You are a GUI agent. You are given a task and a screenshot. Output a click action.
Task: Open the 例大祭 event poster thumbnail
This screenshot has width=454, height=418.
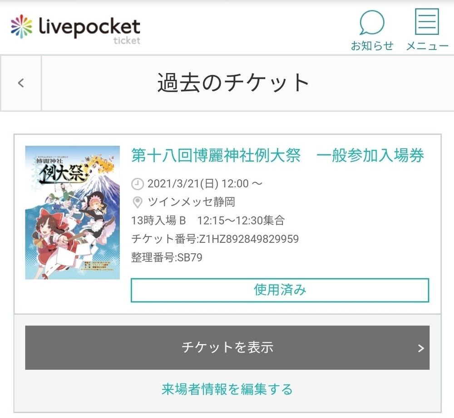point(72,212)
